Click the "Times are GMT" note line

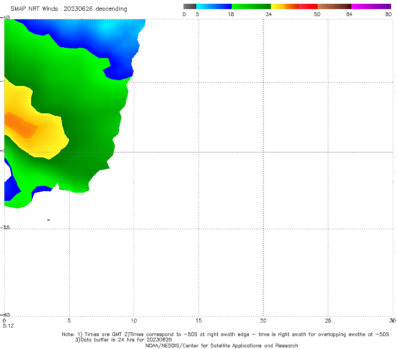pyautogui.click(x=225, y=335)
